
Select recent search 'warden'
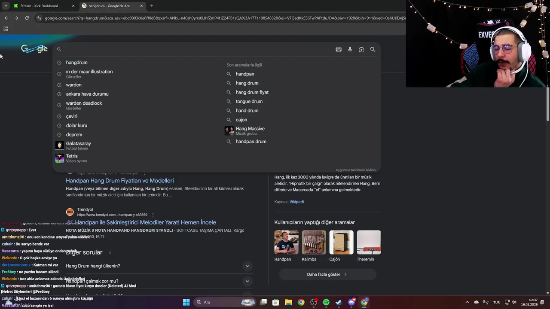point(73,85)
